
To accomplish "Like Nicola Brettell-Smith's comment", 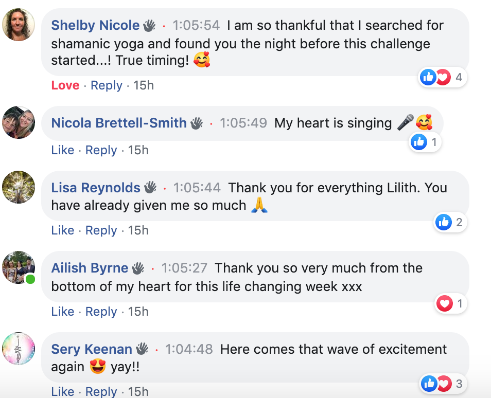I will (x=63, y=150).
